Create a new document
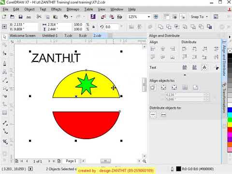Image resolution: width=232 pixels, height=174 pixels. click(4, 17)
